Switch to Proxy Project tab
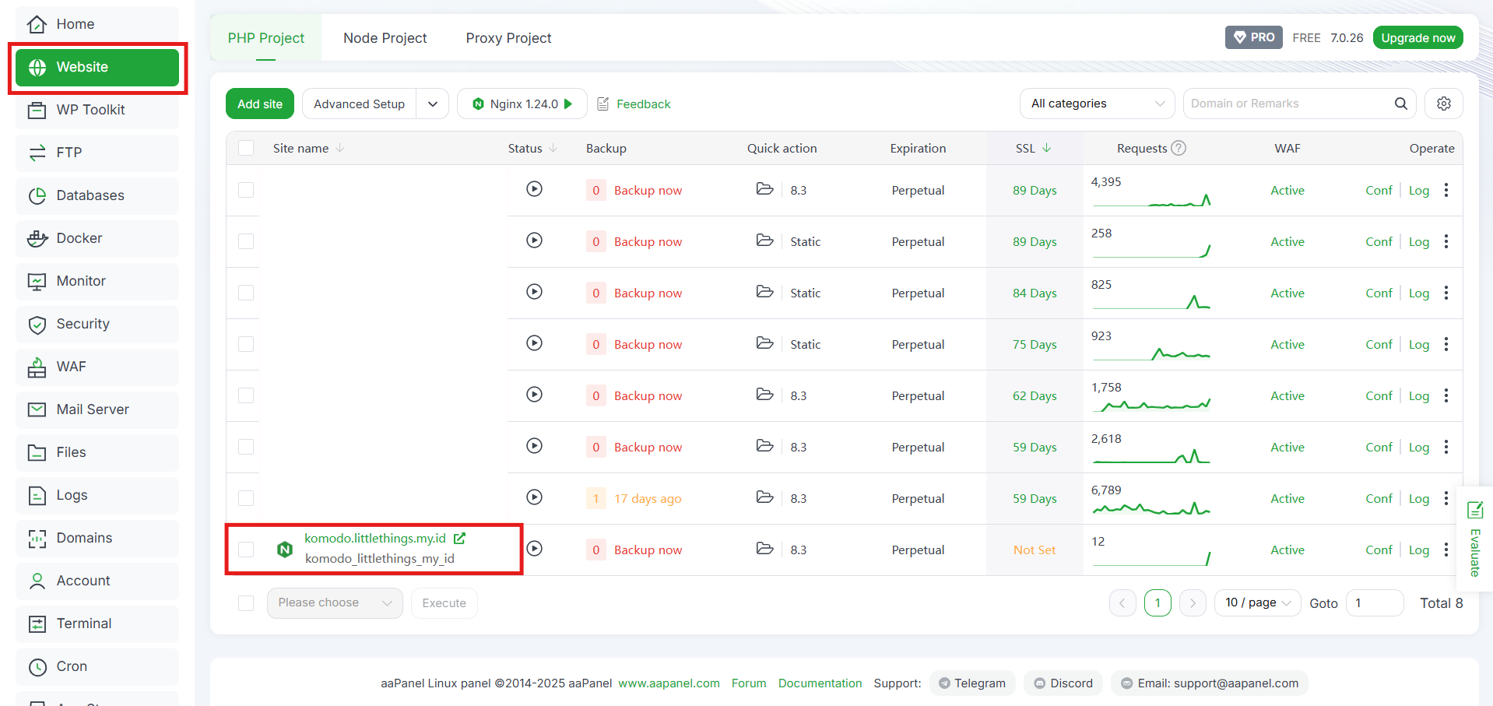 tap(508, 38)
